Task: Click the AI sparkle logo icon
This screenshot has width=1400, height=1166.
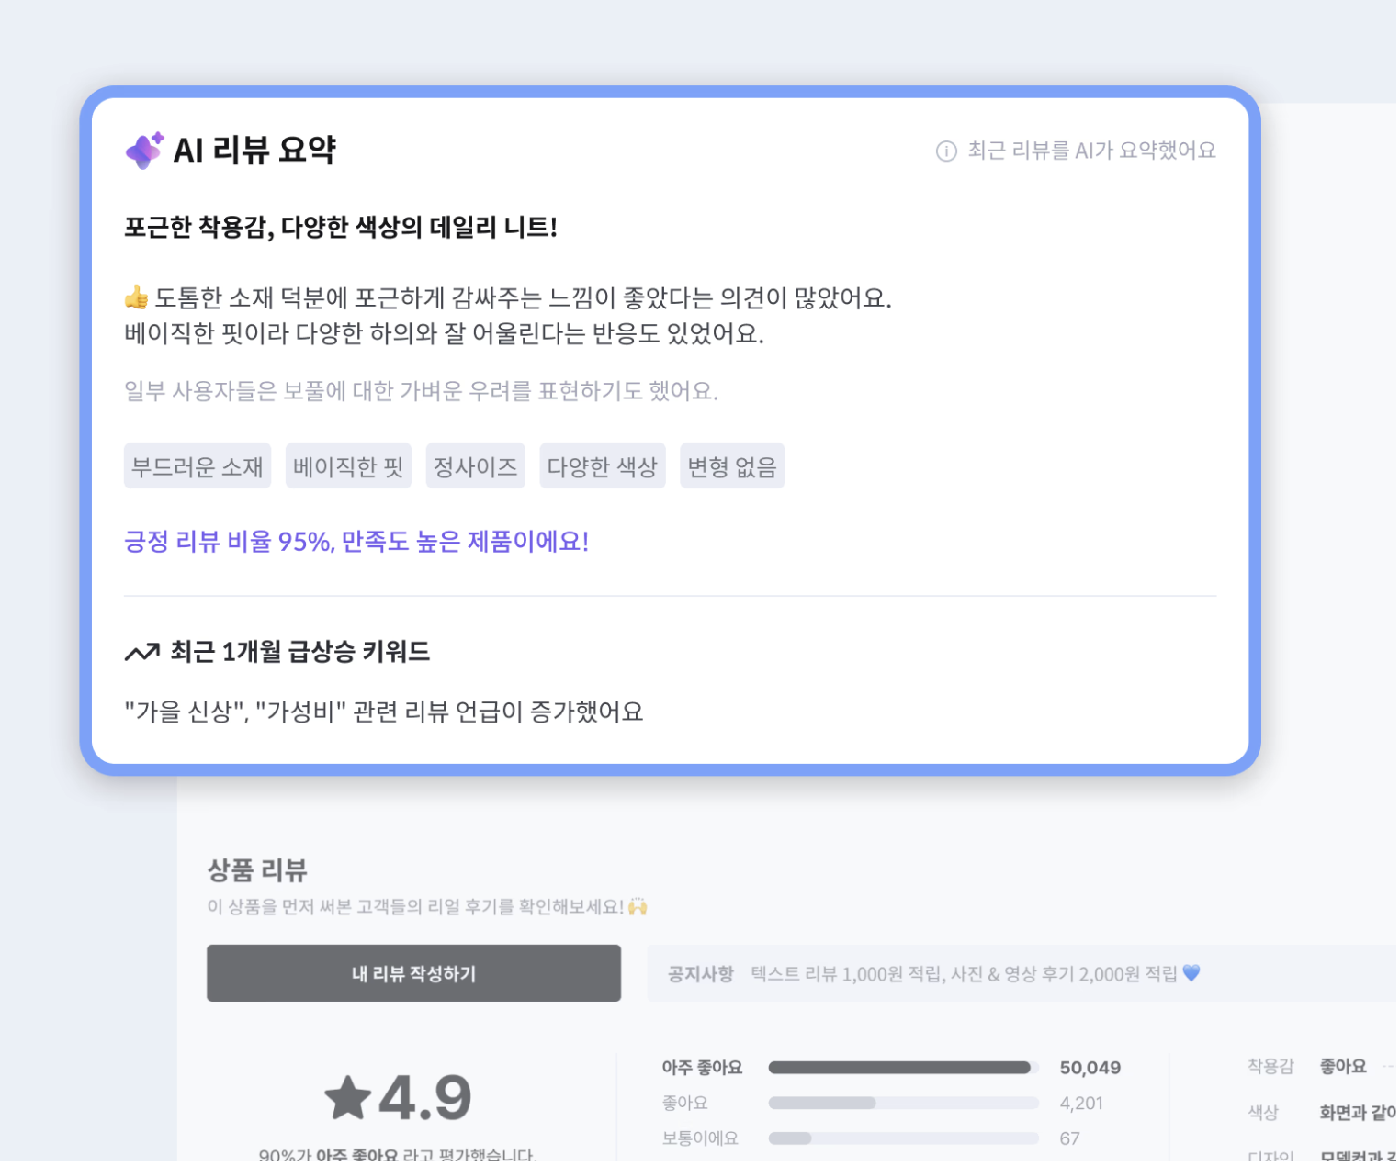Action: pos(144,150)
